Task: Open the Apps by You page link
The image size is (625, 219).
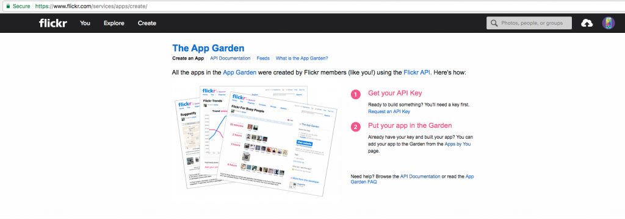Action: click(458, 144)
